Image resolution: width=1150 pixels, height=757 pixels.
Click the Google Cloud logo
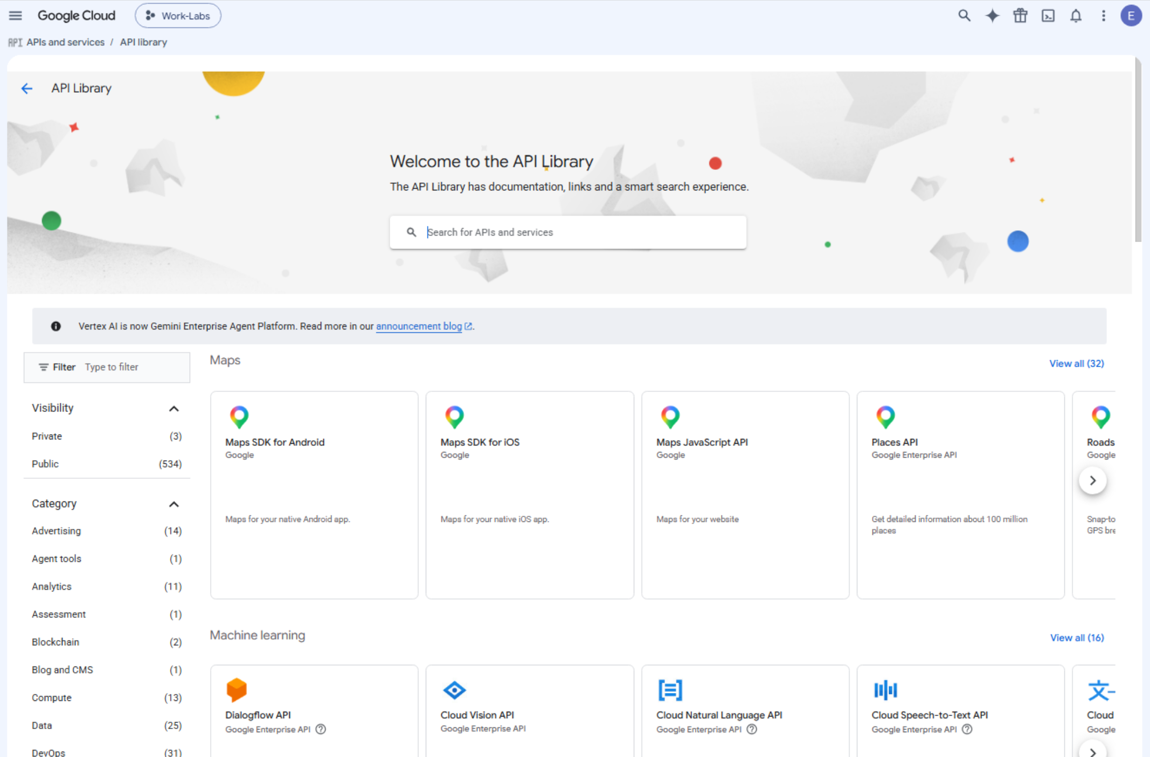click(77, 16)
